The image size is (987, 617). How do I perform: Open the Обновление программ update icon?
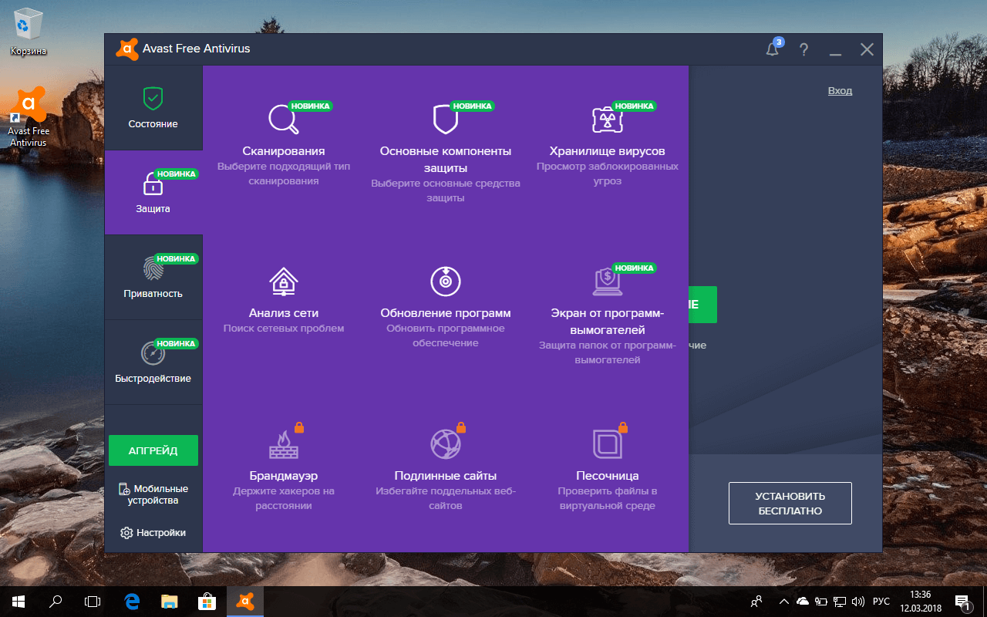(x=445, y=281)
